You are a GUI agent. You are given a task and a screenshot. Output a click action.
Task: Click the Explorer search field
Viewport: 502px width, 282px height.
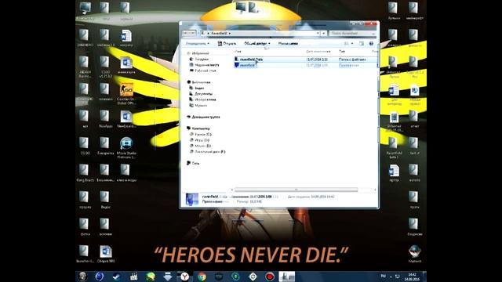(352, 33)
